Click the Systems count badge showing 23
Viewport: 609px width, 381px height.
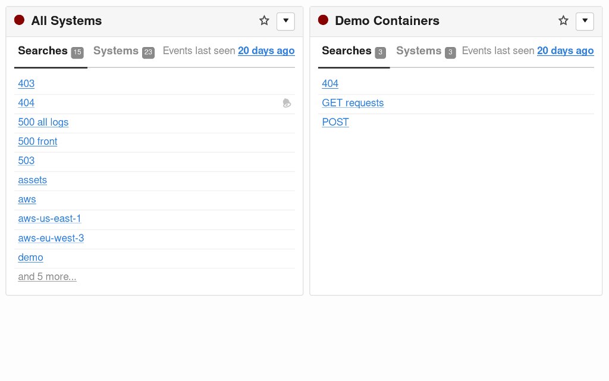[x=148, y=52]
